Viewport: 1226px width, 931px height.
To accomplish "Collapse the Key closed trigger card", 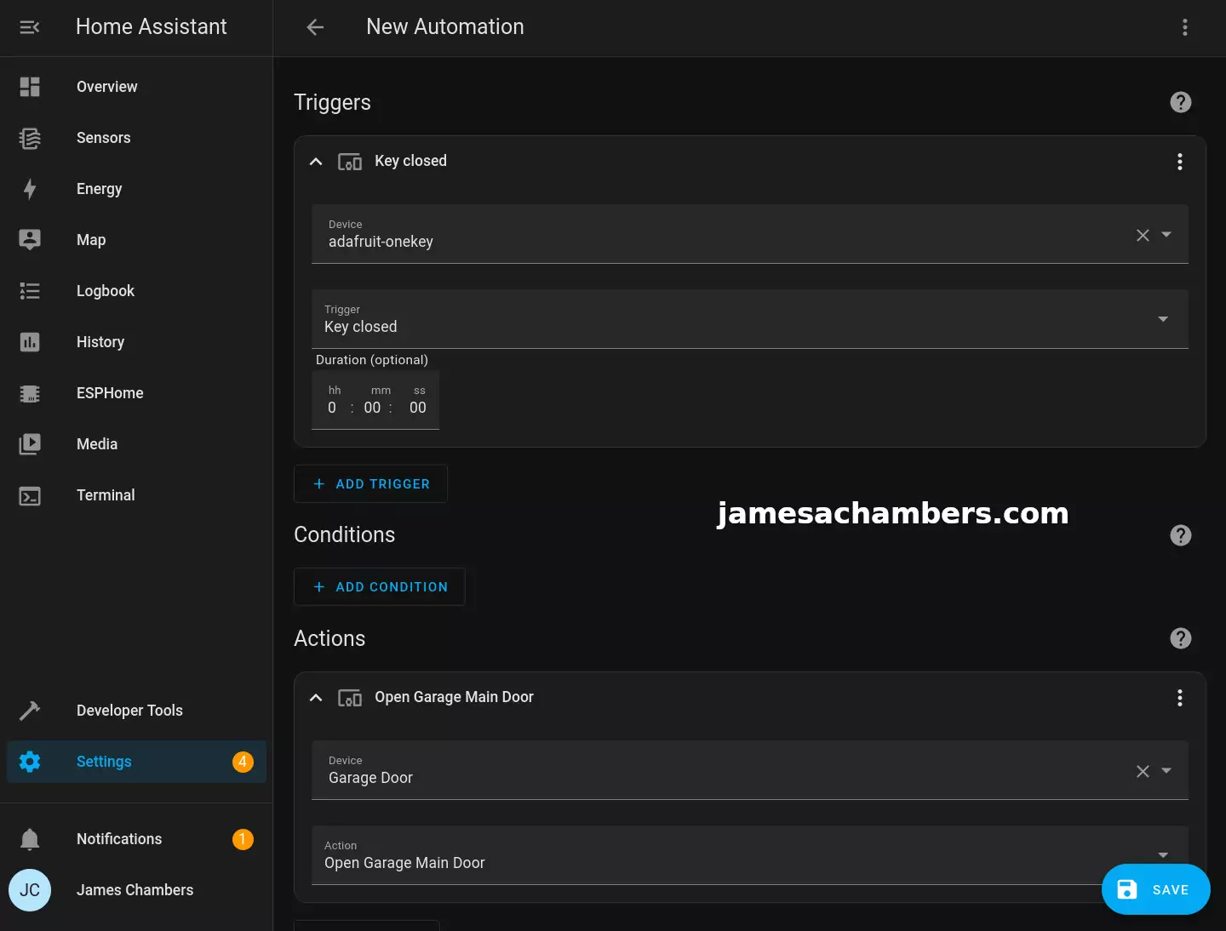I will click(x=316, y=162).
